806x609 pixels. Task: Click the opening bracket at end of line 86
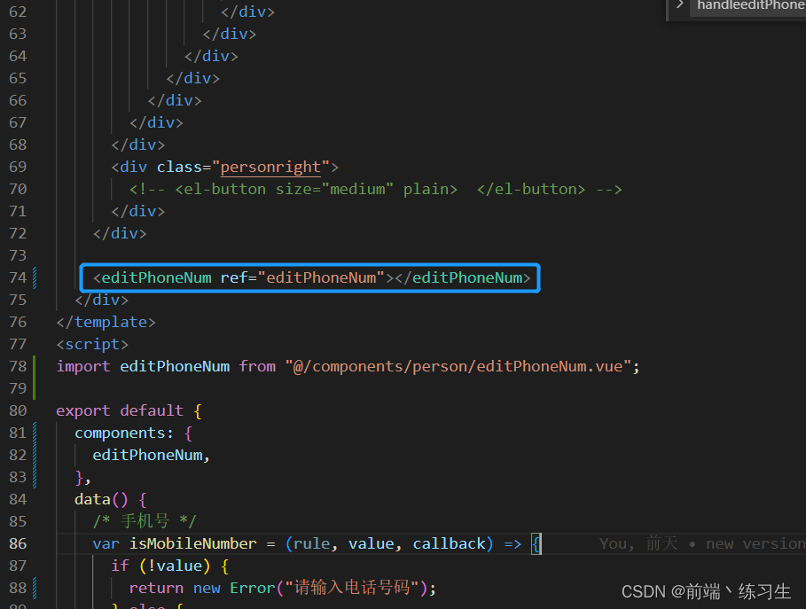point(536,543)
